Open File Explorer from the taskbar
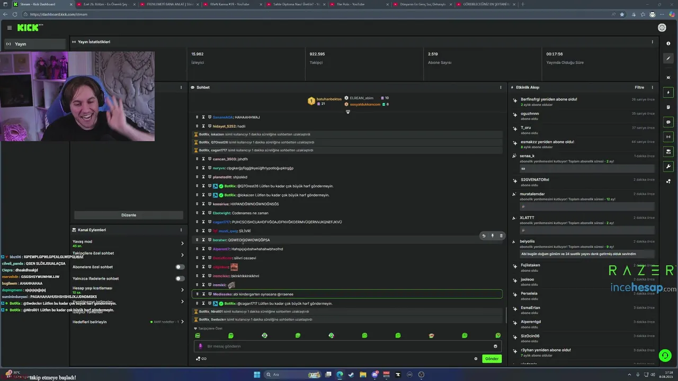 363,375
